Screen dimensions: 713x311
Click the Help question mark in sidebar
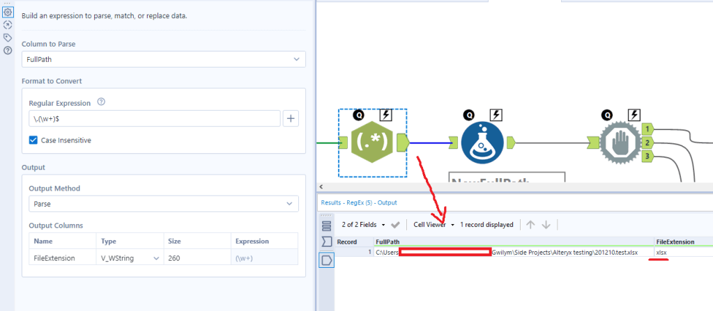[8, 50]
